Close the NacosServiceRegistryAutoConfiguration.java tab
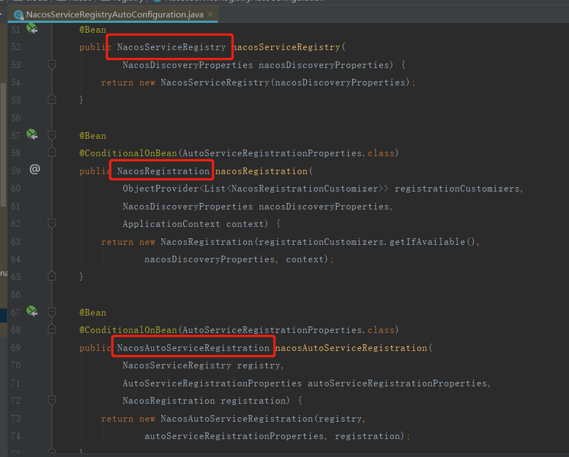 211,15
